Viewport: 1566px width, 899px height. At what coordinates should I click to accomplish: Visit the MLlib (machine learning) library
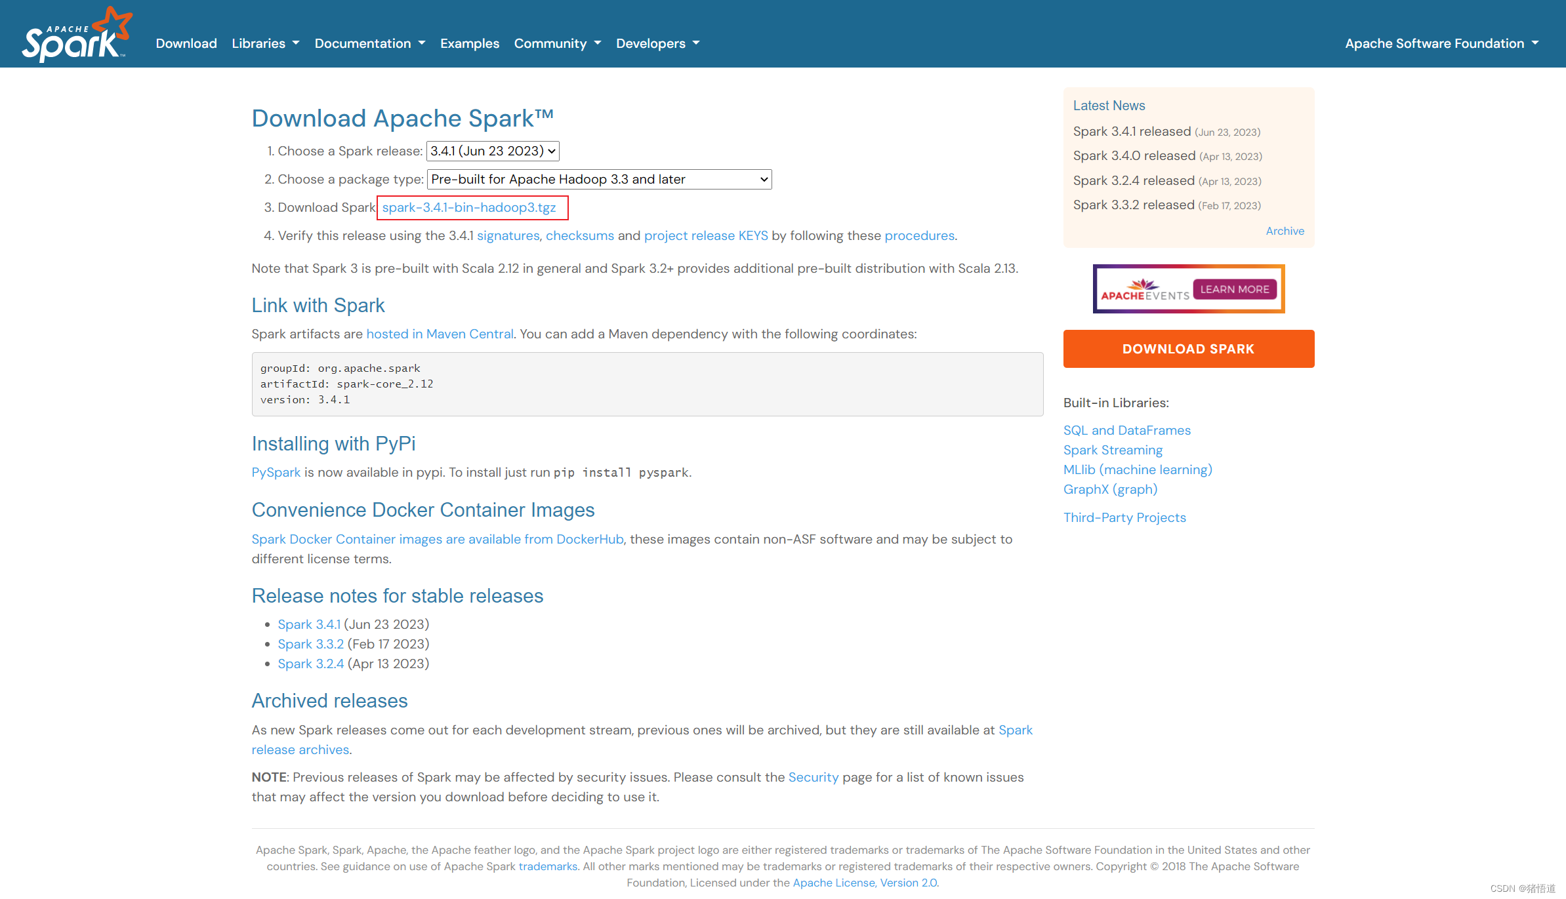pos(1137,470)
